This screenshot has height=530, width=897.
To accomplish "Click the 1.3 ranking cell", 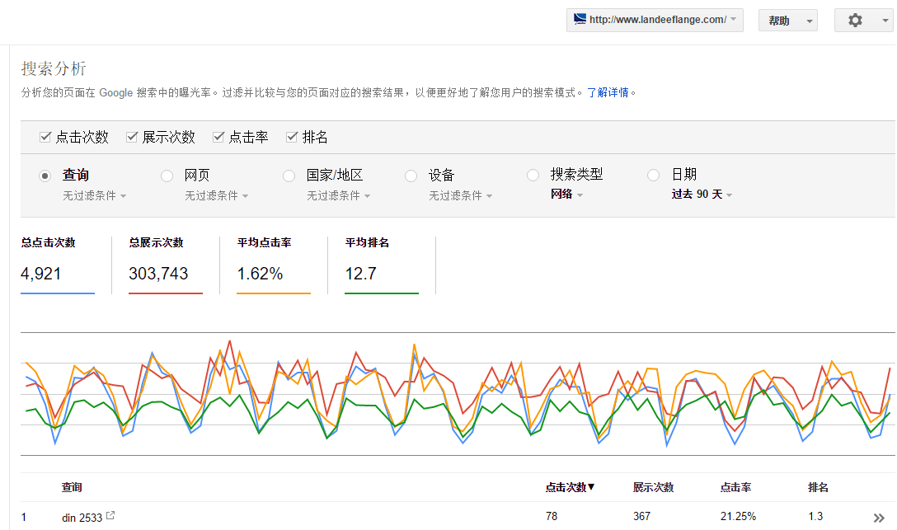I will [815, 516].
